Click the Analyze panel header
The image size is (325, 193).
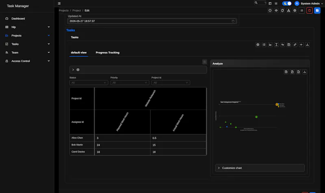[x=260, y=64]
